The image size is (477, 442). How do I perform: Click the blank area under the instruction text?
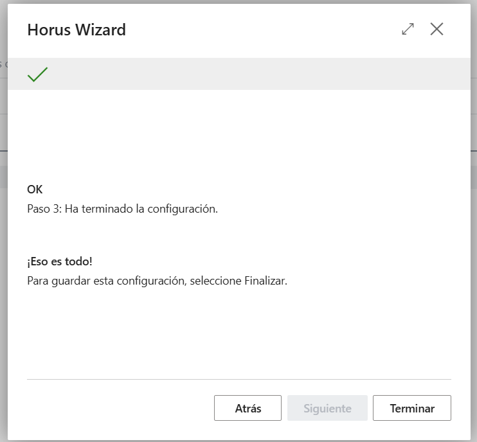[239, 331]
